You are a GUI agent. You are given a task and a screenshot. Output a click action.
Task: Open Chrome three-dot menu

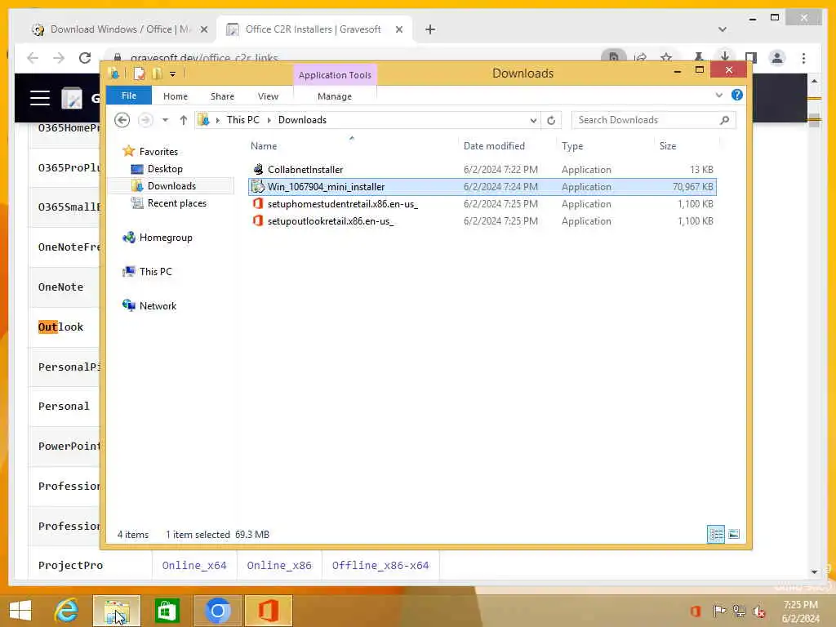coord(803,58)
